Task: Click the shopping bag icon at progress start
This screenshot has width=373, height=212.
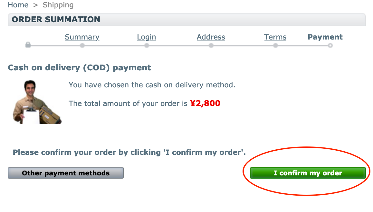Action: [28, 45]
